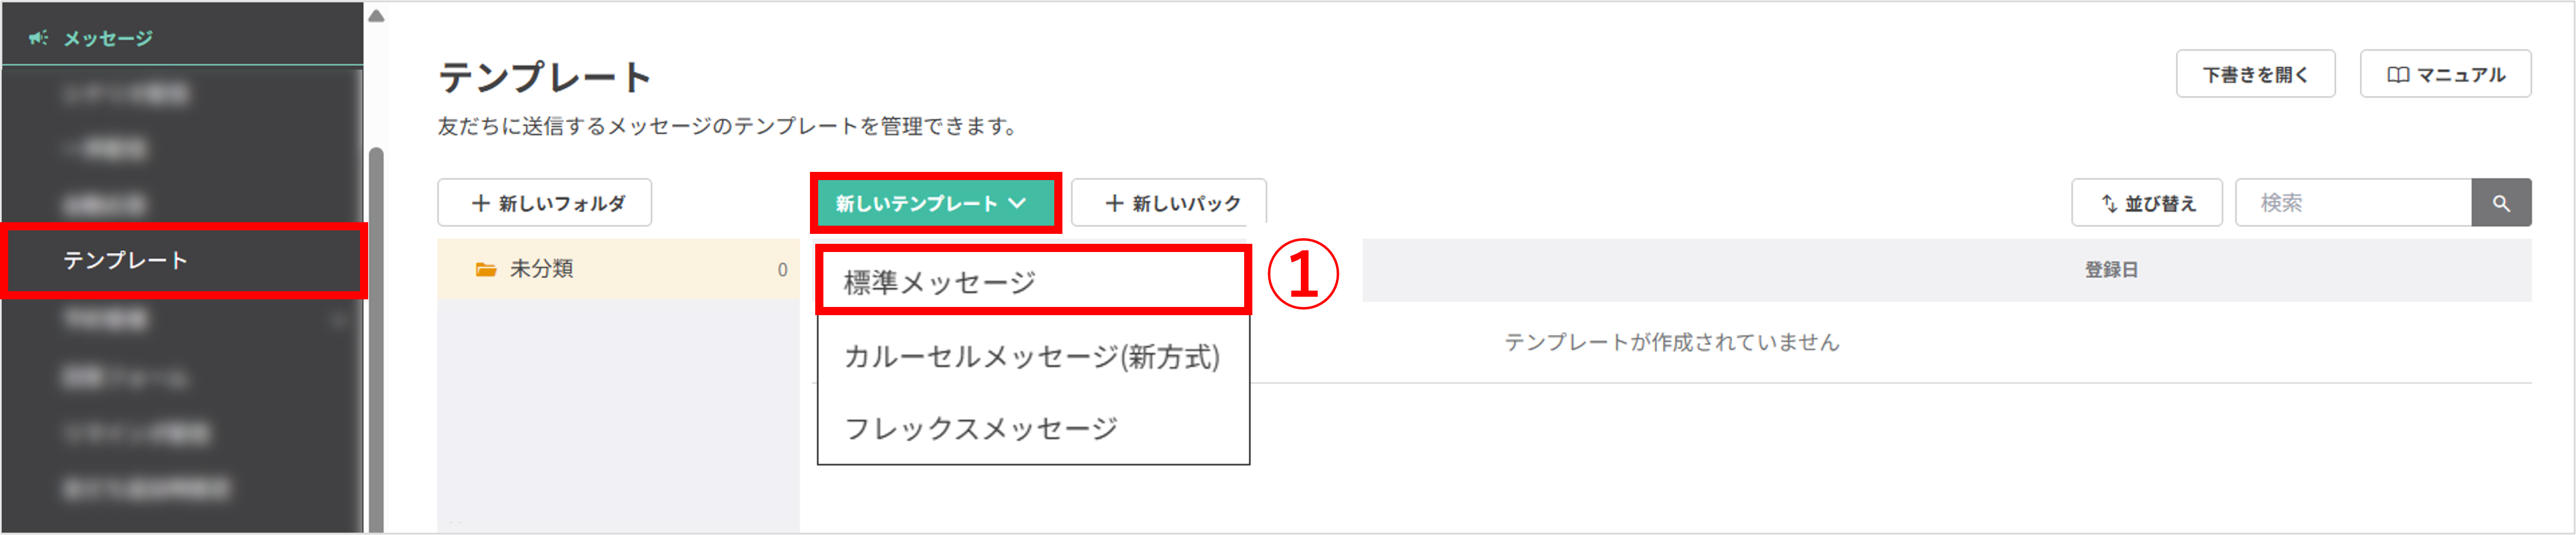Click the orange folder icon for 未分類
The image size is (2576, 535).
486,269
